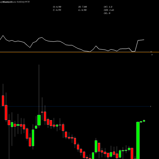Select the OC: 1.3 reading

pos(108,7)
